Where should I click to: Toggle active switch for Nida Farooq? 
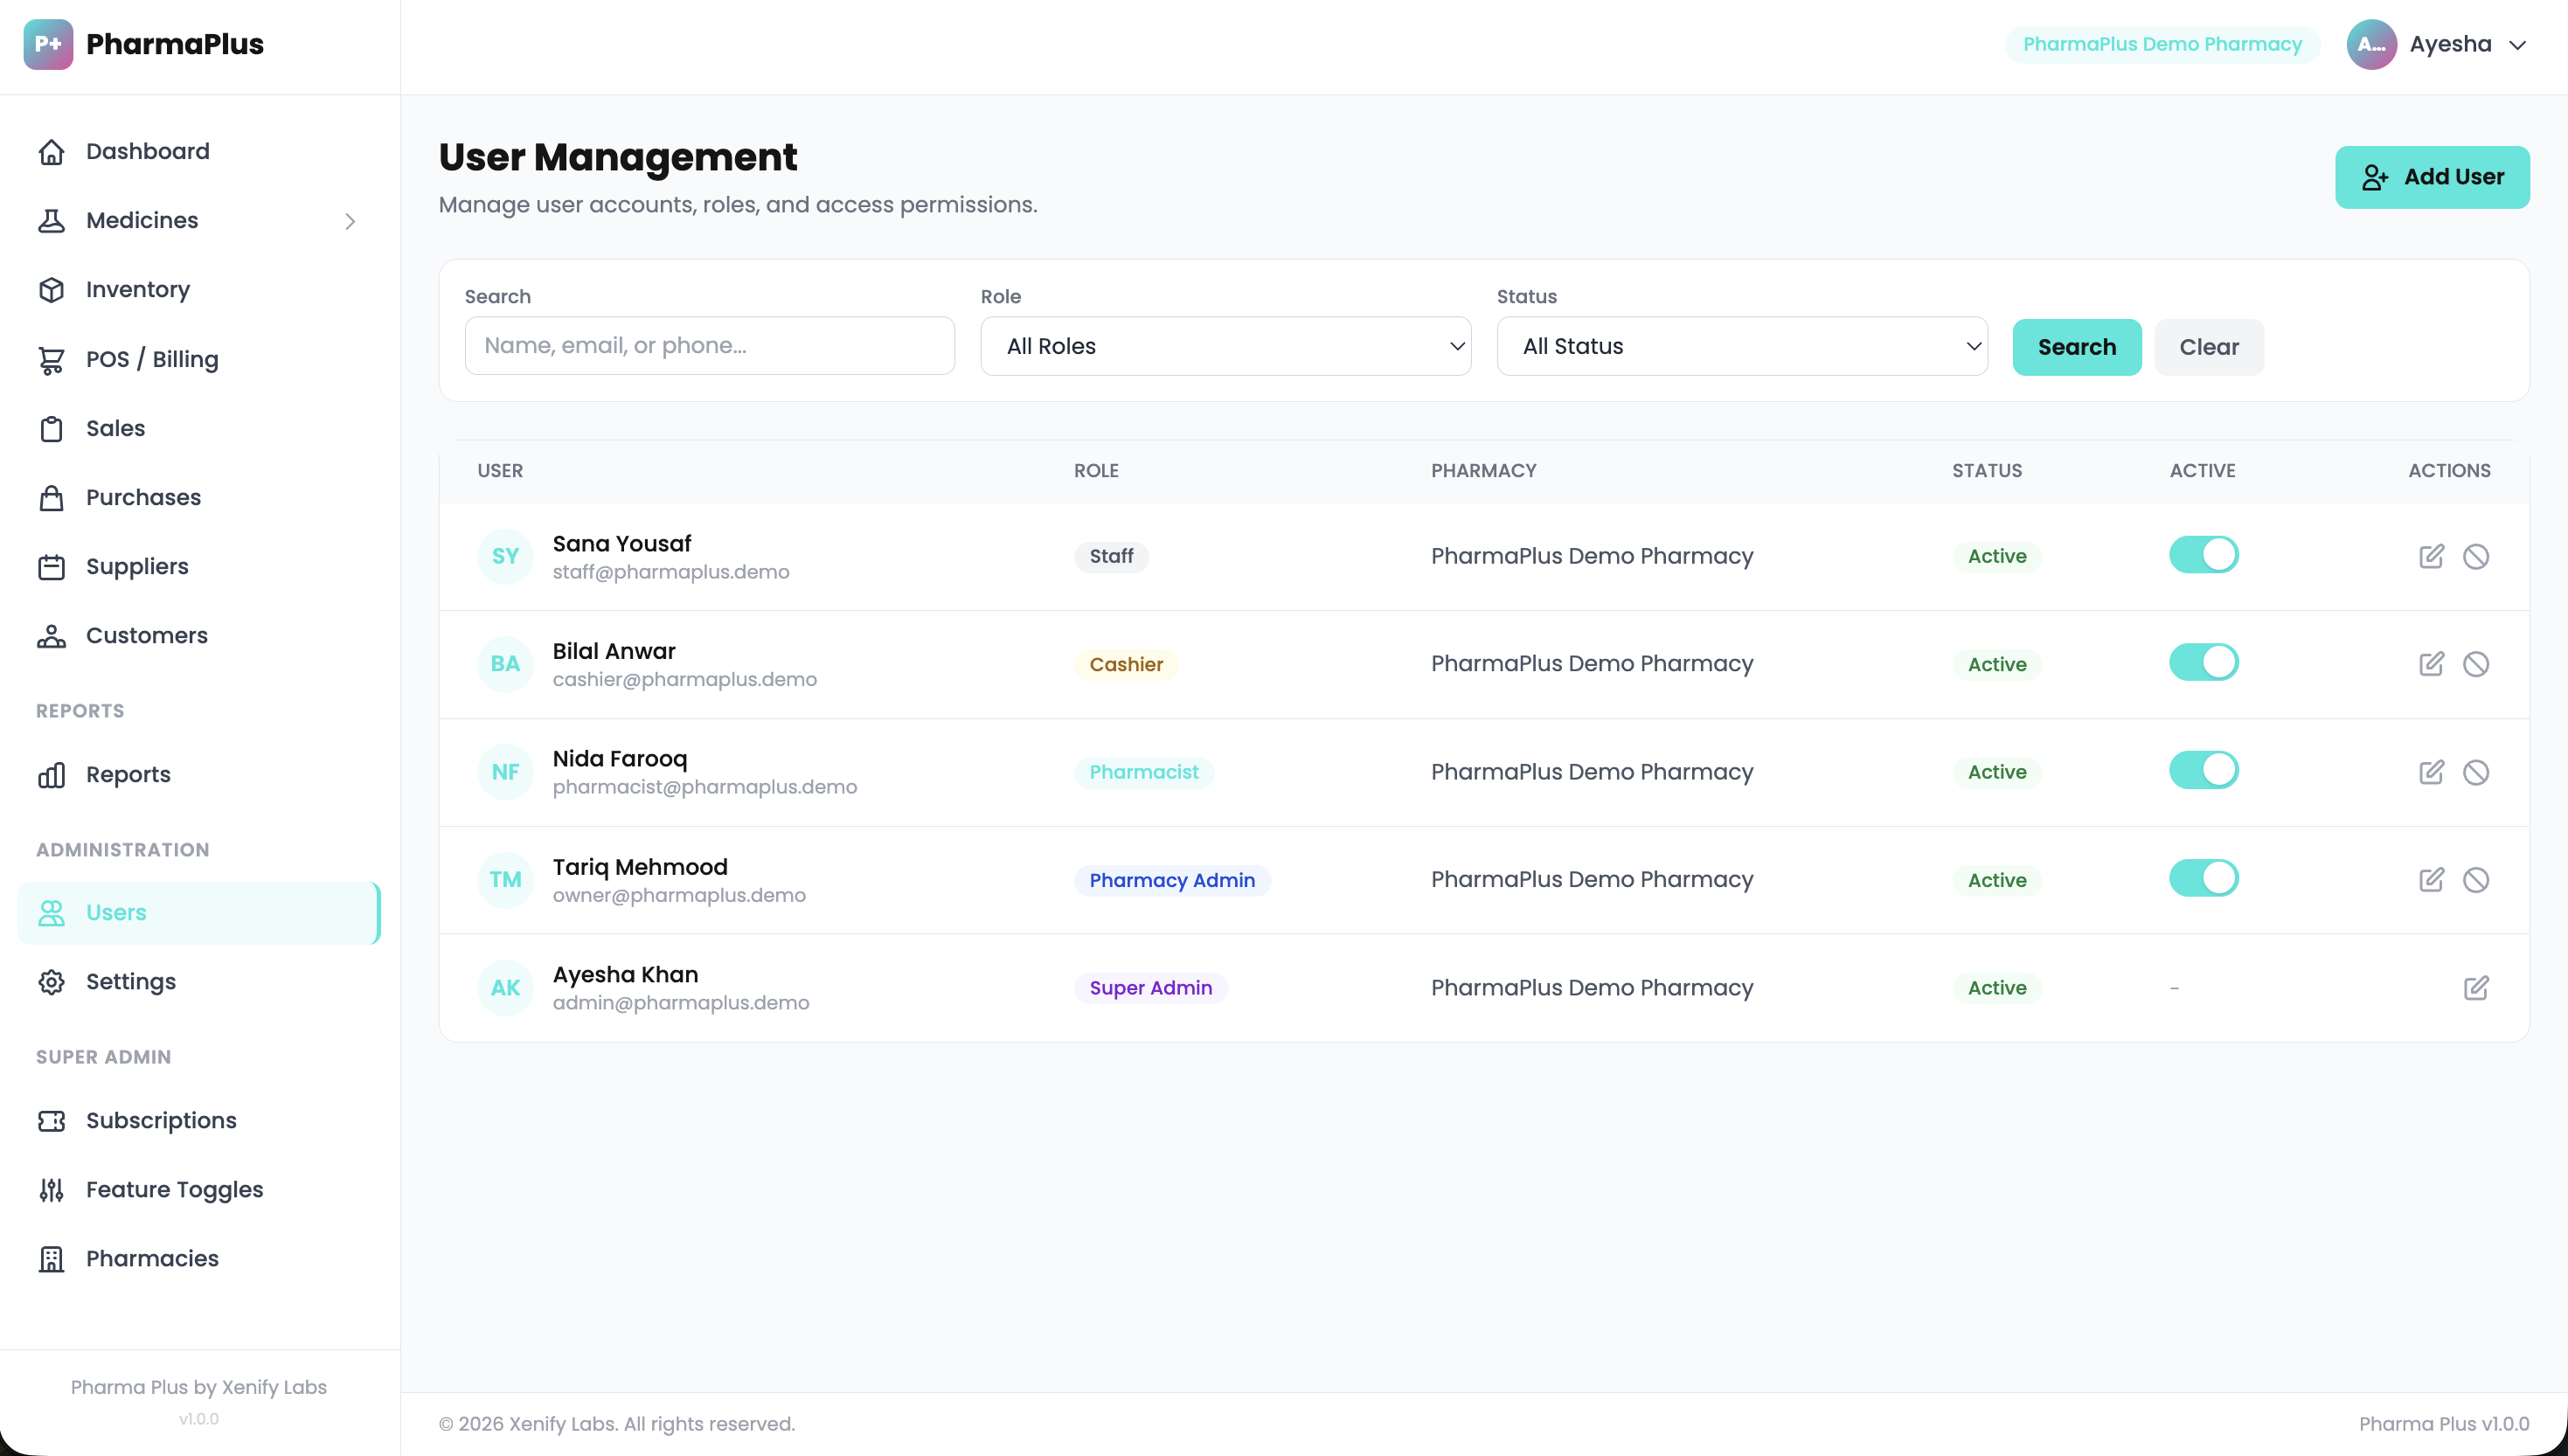tap(2203, 771)
